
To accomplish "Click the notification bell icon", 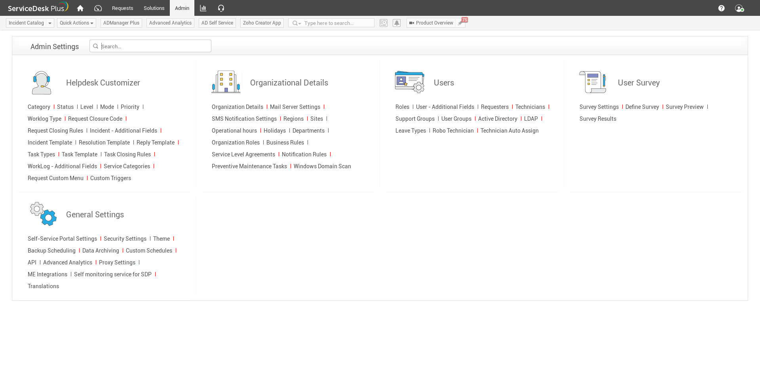I will click(397, 23).
